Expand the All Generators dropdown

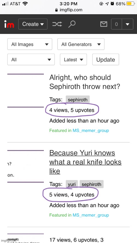point(81,44)
